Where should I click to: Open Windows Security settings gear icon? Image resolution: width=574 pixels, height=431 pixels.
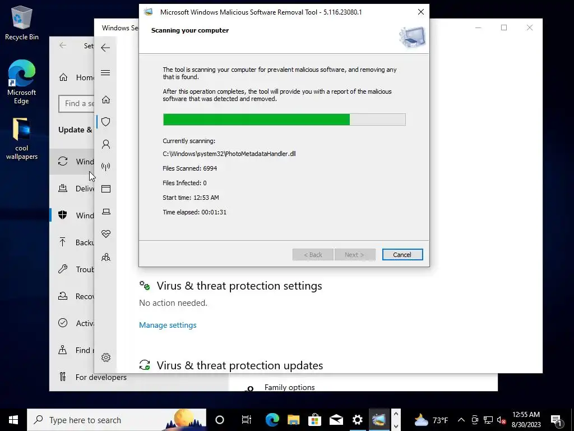tap(106, 357)
